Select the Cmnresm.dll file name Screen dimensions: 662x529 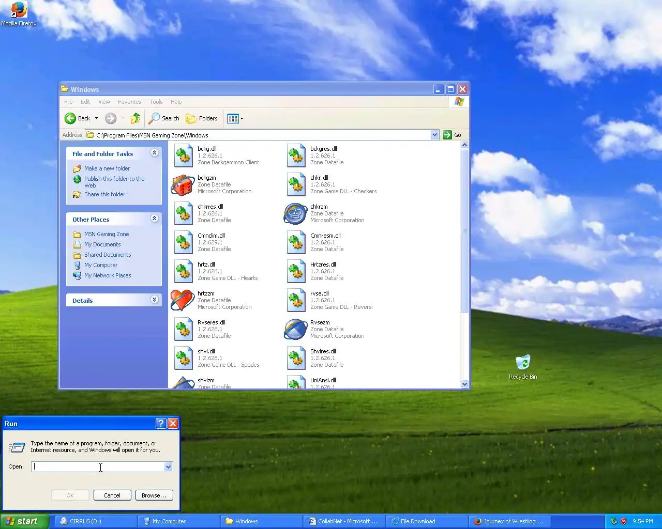click(x=325, y=236)
